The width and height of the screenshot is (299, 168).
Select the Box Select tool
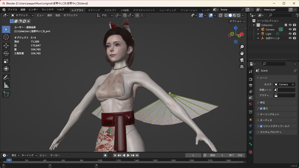(x=6, y=29)
